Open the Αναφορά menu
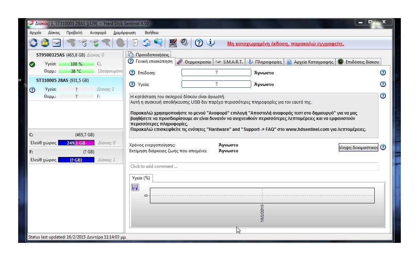This screenshot has width=419, height=261. pos(98,33)
